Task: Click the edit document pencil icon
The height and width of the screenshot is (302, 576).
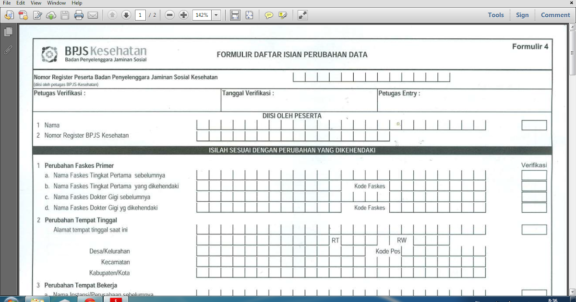Action: (x=37, y=15)
